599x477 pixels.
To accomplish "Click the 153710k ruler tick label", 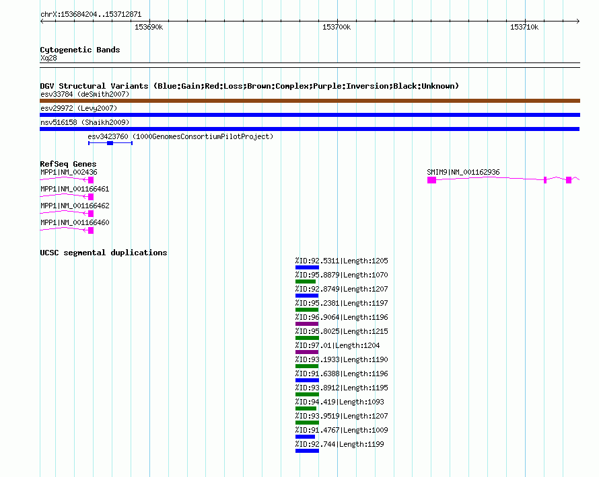I will pyautogui.click(x=524, y=27).
